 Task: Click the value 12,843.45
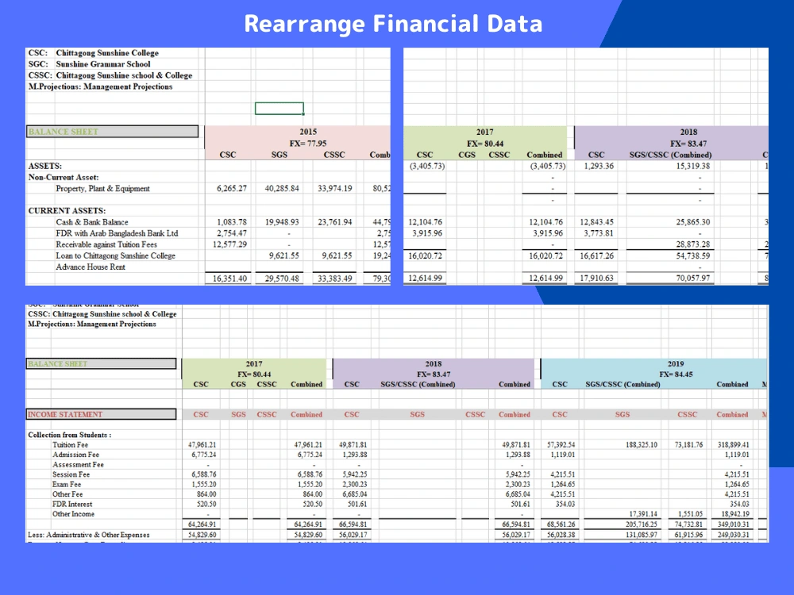(596, 222)
